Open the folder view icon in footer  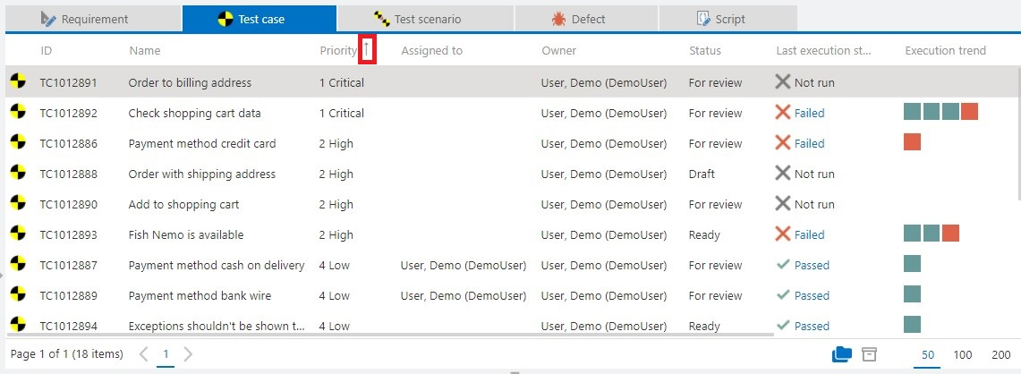click(842, 354)
